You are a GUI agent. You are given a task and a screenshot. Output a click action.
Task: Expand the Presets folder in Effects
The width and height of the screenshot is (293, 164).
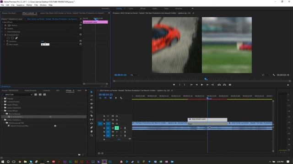[x=2, y=99]
